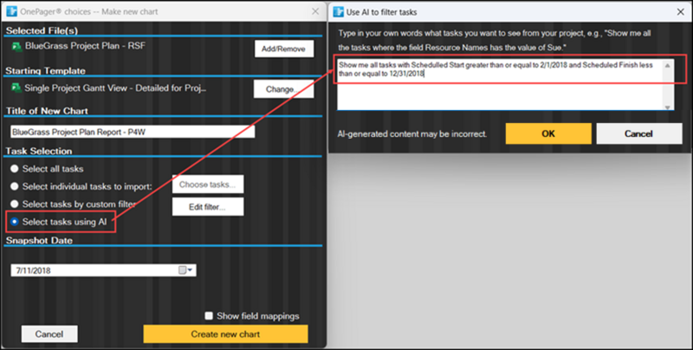Select all tasks radio button
This screenshot has width=693, height=350.
15,169
